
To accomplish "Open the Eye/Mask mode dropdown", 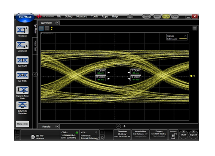I will pos(25,18).
